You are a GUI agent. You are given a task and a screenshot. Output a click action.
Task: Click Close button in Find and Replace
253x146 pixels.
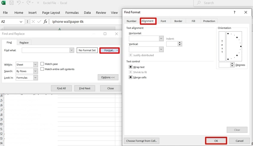pyautogui.click(x=110, y=88)
